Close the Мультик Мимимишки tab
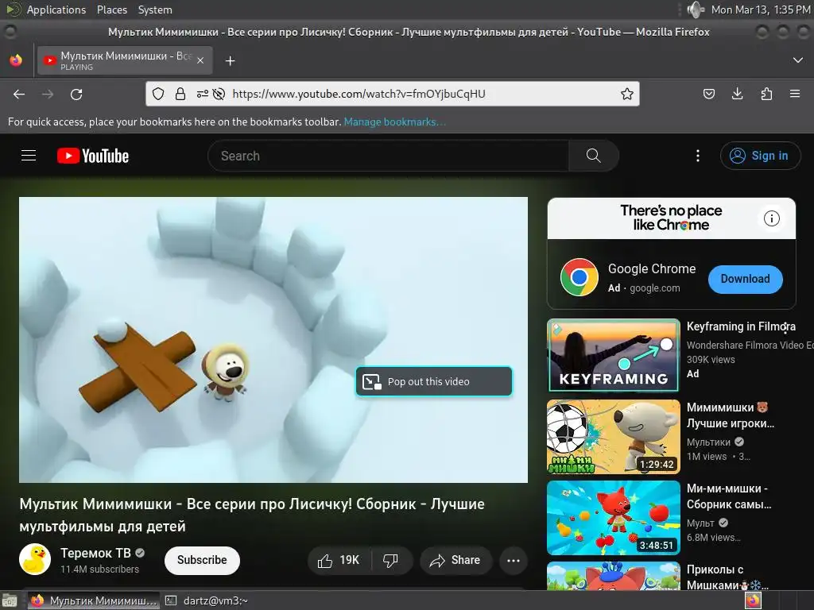 200,60
